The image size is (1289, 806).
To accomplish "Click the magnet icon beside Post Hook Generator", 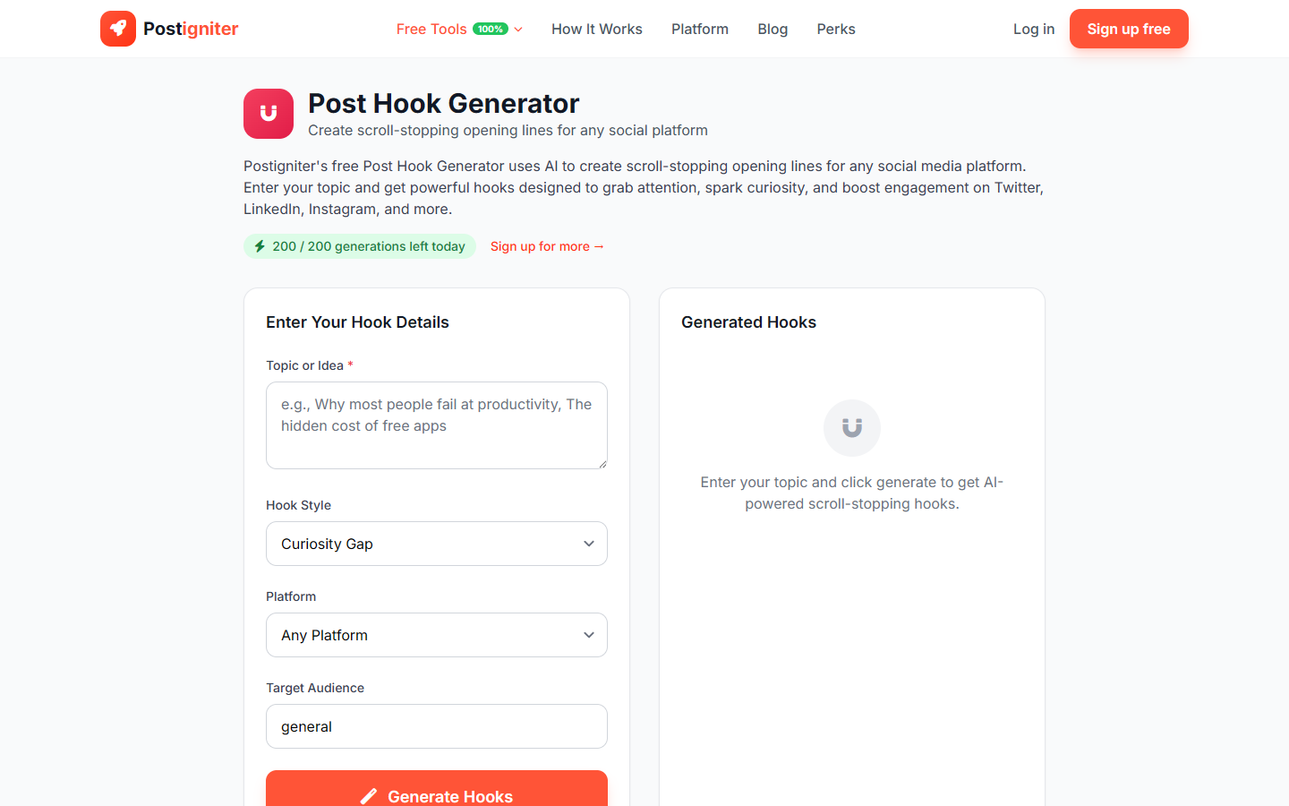I will pos(268,114).
